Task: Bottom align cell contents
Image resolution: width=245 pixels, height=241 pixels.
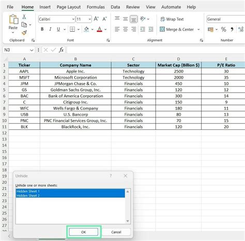Action: [x=133, y=19]
